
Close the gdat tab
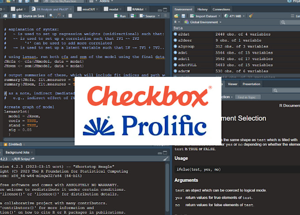point(25,9)
